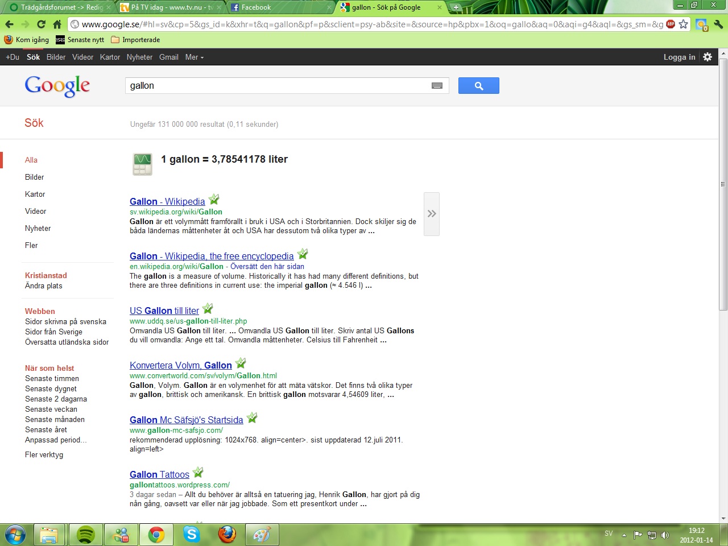Click the gallon search input field

279,86
